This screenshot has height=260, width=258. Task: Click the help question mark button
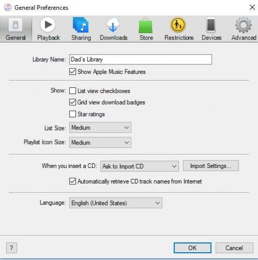[x=11, y=248]
